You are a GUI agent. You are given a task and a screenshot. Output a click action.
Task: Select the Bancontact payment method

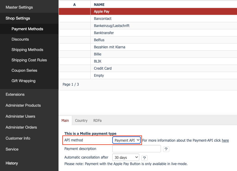148,19
